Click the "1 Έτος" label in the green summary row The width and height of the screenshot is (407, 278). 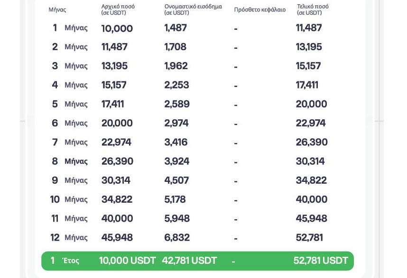65,260
